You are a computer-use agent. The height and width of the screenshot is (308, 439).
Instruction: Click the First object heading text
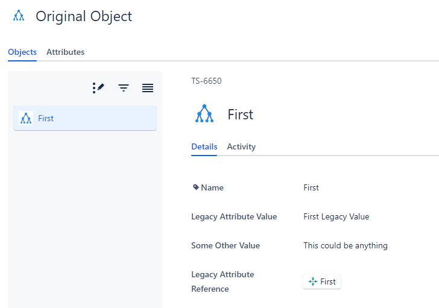pyautogui.click(x=240, y=115)
